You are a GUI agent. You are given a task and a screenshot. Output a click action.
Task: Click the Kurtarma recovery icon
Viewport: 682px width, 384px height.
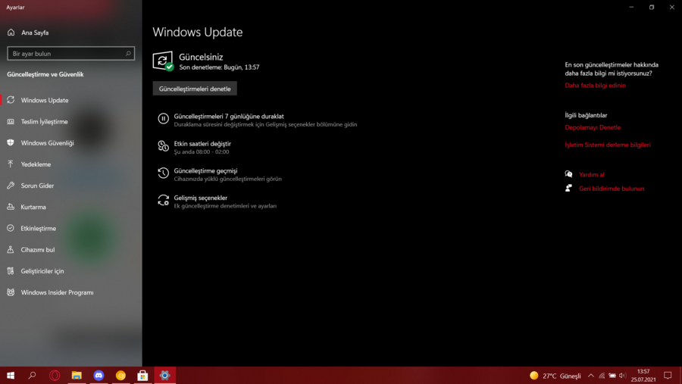point(11,207)
